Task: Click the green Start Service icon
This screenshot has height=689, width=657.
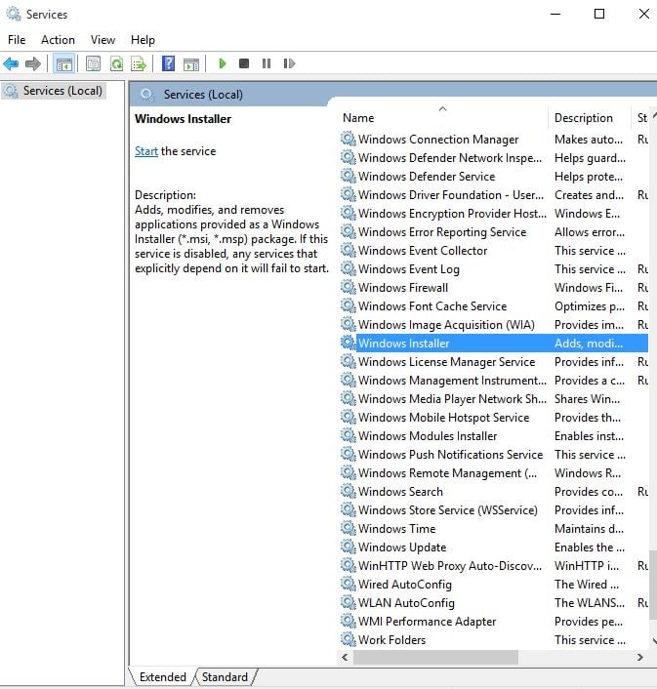Action: coord(223,63)
